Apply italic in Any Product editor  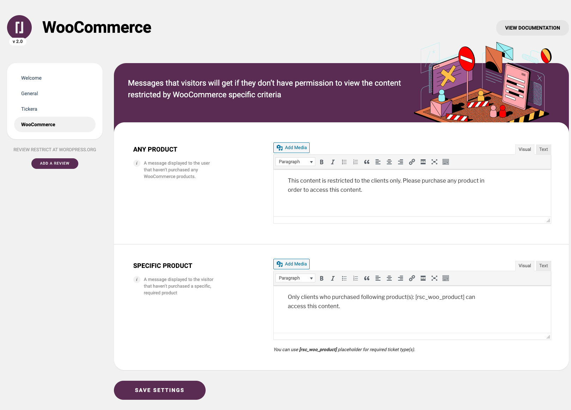click(333, 162)
